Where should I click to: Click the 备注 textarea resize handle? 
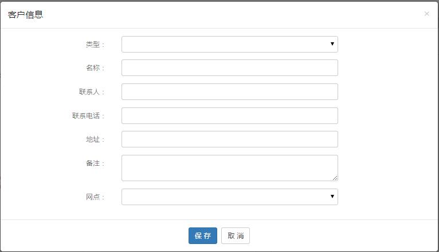[x=335, y=178]
